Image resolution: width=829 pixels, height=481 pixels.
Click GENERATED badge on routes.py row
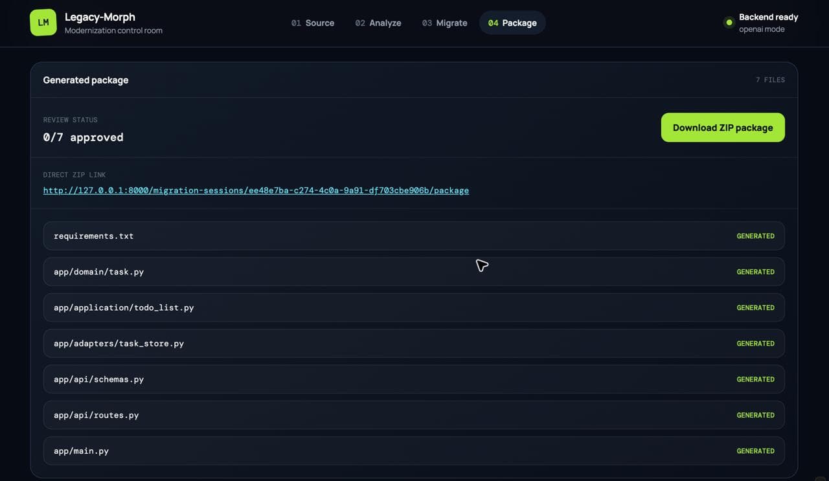(755, 415)
